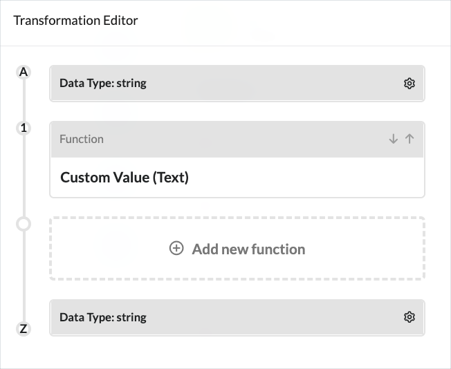Click the Transformation Editor title

[75, 20]
